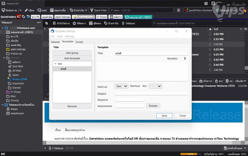Click the junk button in message header

pyautogui.click(x=219, y=81)
